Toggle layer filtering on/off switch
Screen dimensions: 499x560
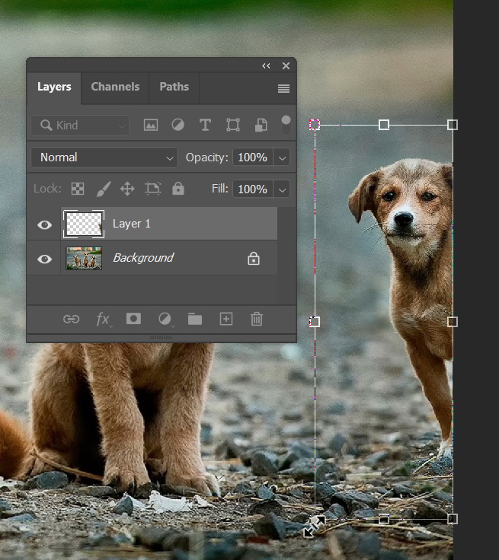coord(286,125)
